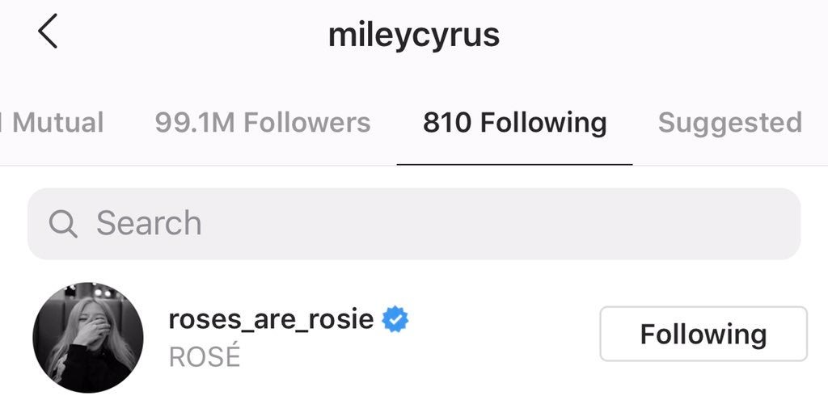Go back using the left chevron arrow

[48, 32]
